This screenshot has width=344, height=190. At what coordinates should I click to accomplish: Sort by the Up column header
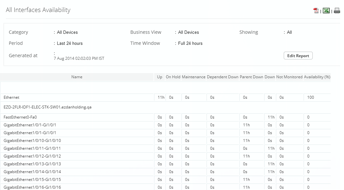click(160, 77)
